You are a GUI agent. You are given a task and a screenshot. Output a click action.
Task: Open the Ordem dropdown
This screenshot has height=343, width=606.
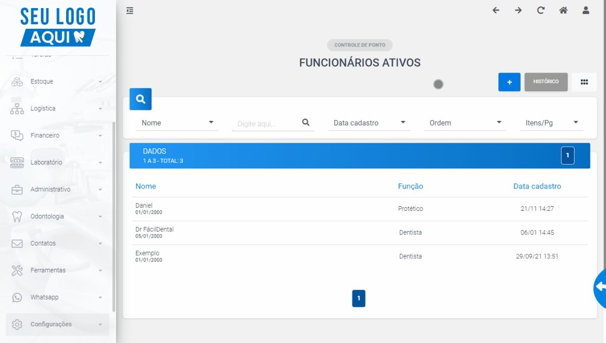point(465,123)
